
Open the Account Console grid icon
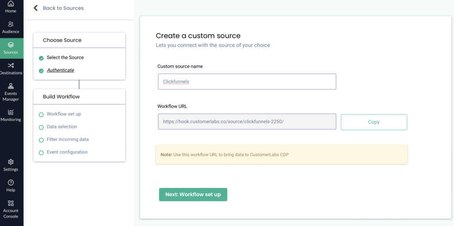pyautogui.click(x=11, y=203)
